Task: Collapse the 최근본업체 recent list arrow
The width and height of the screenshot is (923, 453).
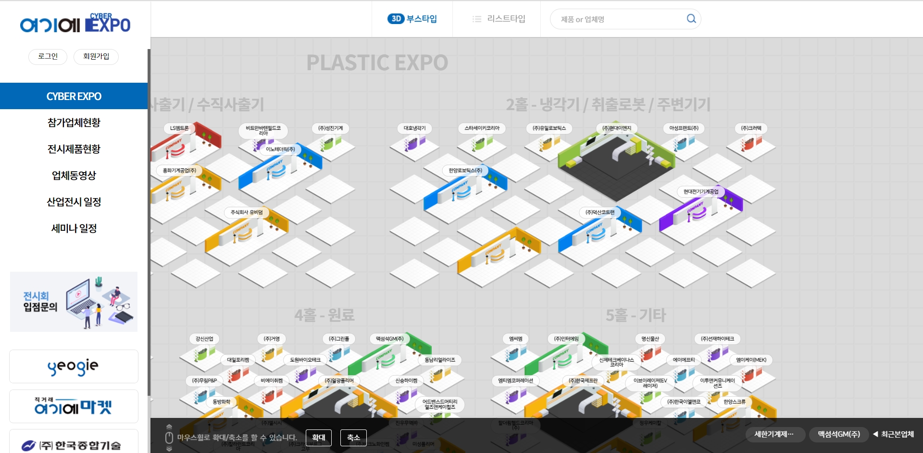Action: point(875,434)
